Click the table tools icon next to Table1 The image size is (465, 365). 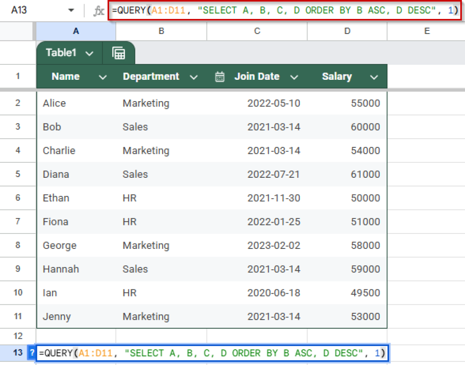click(x=119, y=53)
